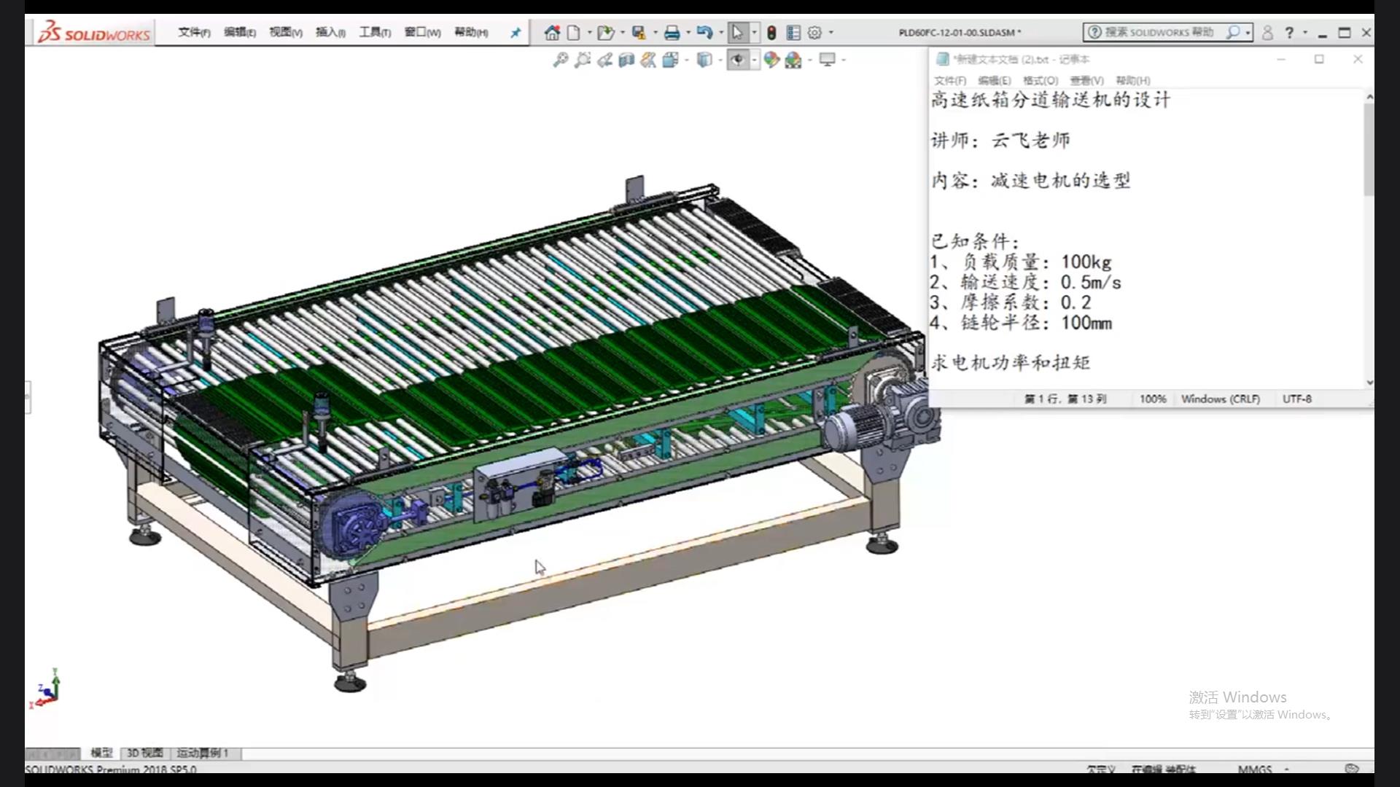The width and height of the screenshot is (1400, 787).
Task: Click the Zoom to Area icon
Action: point(582,60)
